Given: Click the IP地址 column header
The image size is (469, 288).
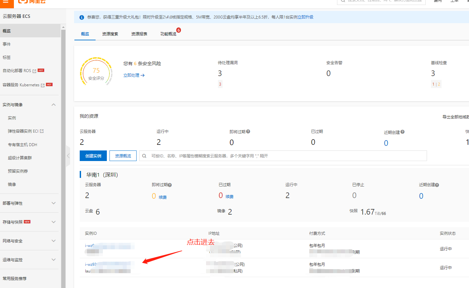Looking at the screenshot, I should point(214,233).
